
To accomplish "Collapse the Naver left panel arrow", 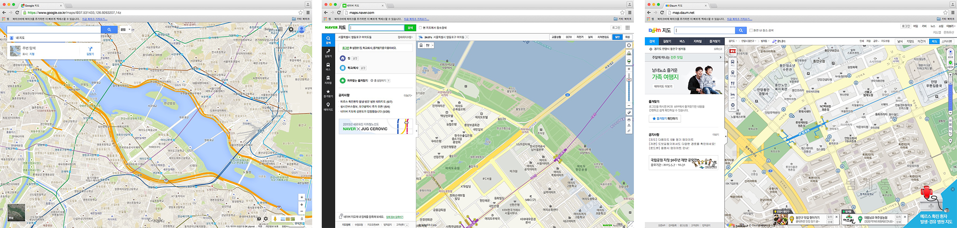I will pos(417,131).
